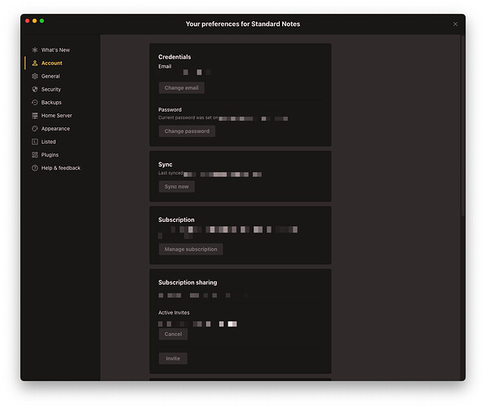Click the Help & feedback question icon
Screen dimensions: 486x408
pyautogui.click(x=35, y=168)
